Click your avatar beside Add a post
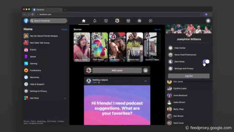The width and height of the screenshot is (234, 132). tap(89, 70)
